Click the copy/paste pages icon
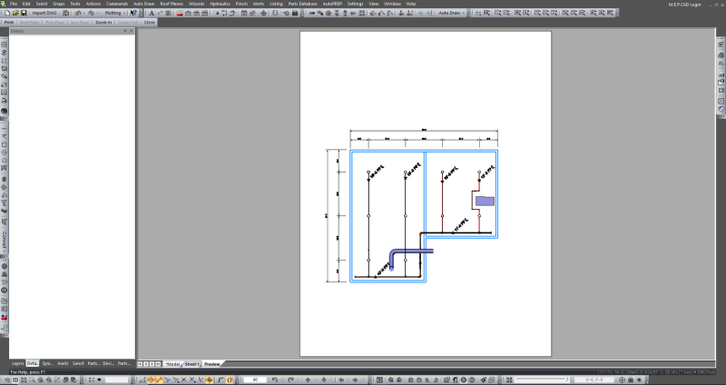The height and width of the screenshot is (385, 726). coord(65,13)
